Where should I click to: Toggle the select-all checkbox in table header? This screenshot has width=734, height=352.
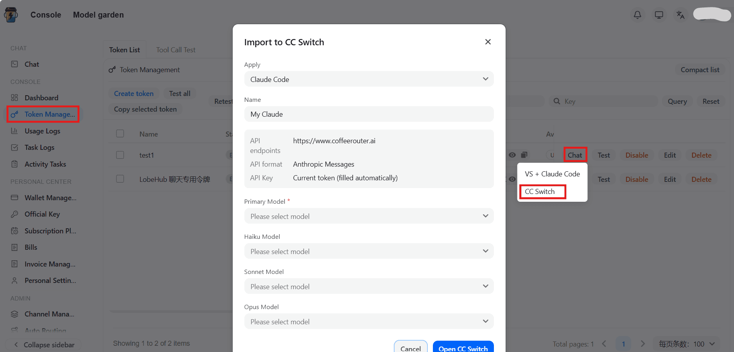click(120, 133)
